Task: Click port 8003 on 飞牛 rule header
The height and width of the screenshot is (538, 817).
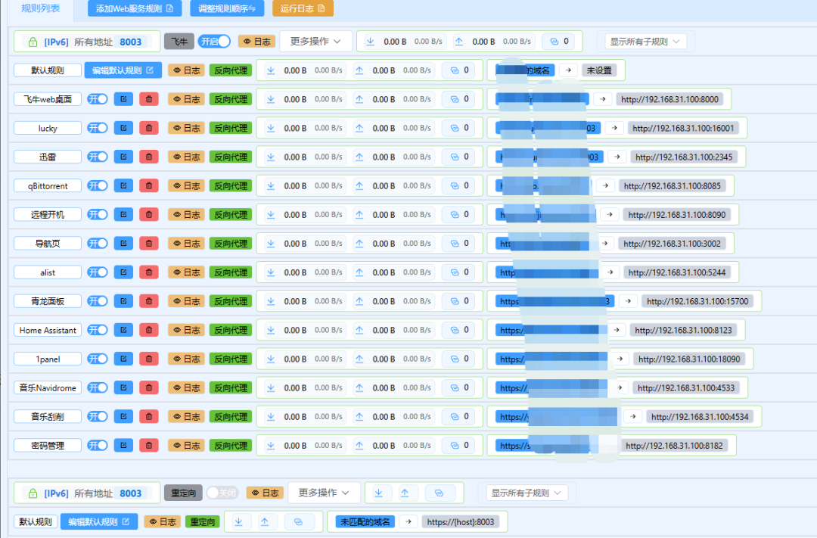Action: 130,42
